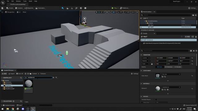Start Play in editor
The width and height of the screenshot is (198, 111).
point(114,8)
